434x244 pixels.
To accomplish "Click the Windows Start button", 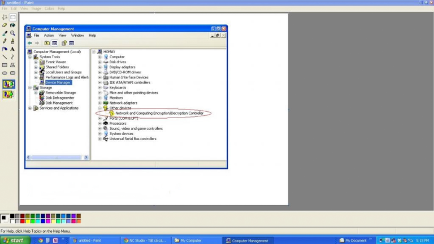I will [14, 240].
